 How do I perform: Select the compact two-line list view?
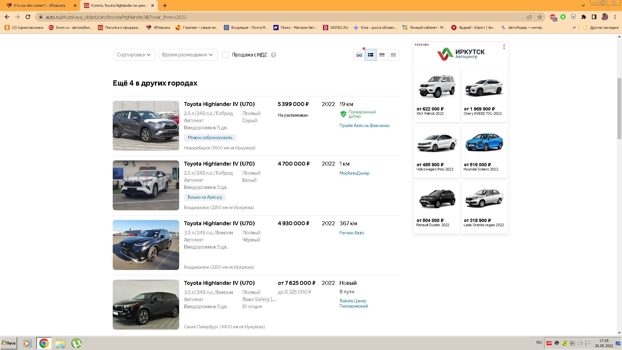click(382, 55)
